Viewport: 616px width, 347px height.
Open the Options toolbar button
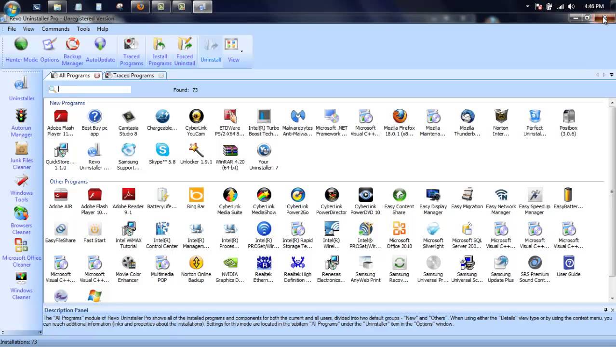click(x=50, y=50)
